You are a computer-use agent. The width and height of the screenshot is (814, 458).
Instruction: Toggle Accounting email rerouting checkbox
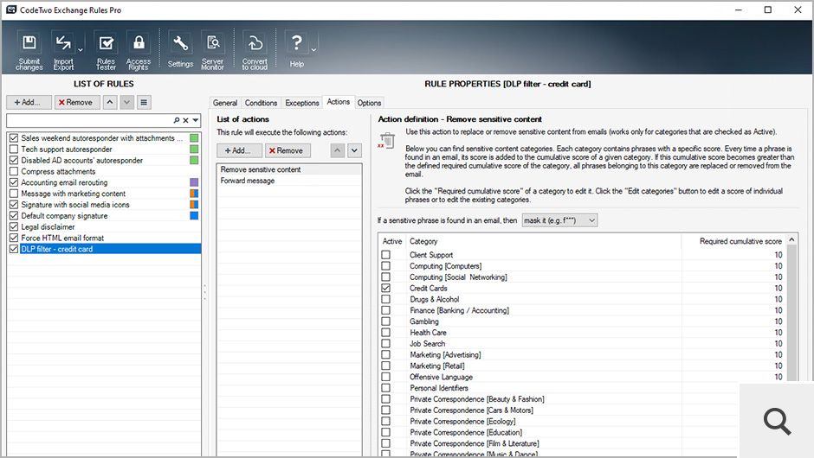click(x=14, y=182)
